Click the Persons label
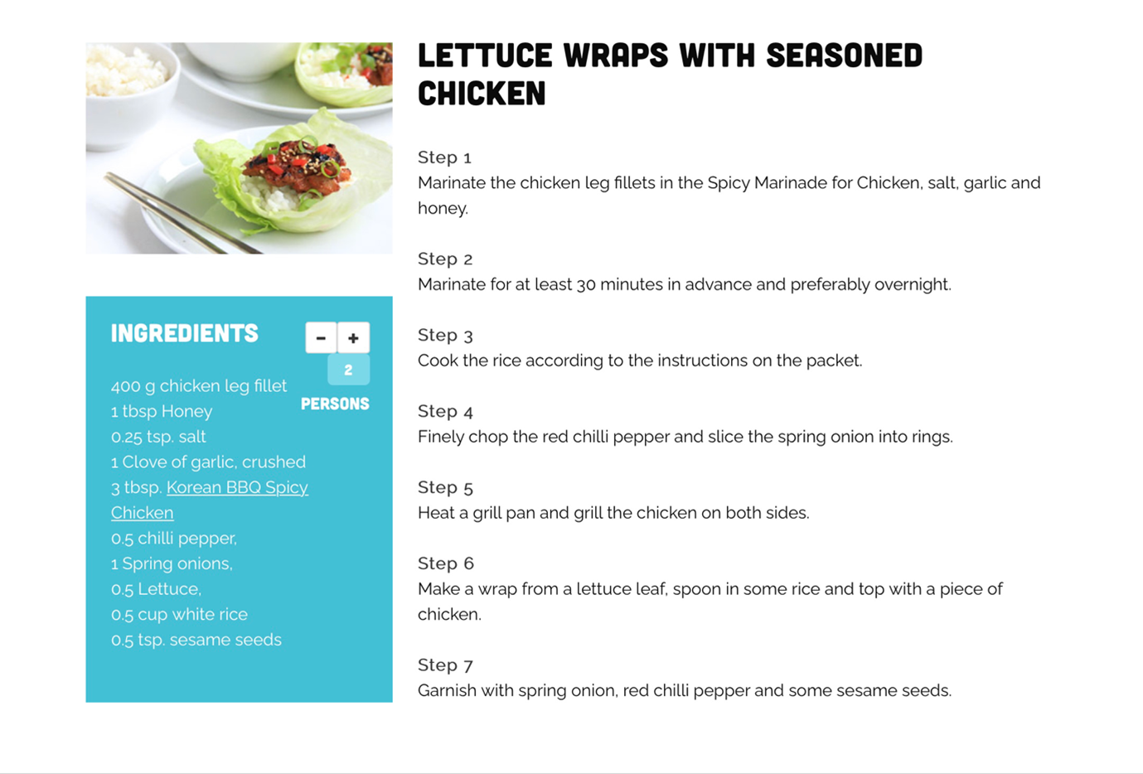The width and height of the screenshot is (1143, 774). tap(335, 404)
